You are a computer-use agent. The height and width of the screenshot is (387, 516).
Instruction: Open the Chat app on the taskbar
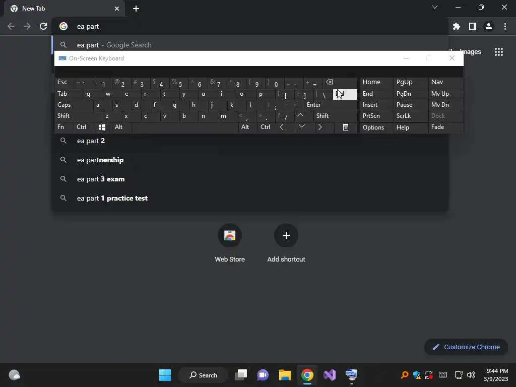pos(263,375)
